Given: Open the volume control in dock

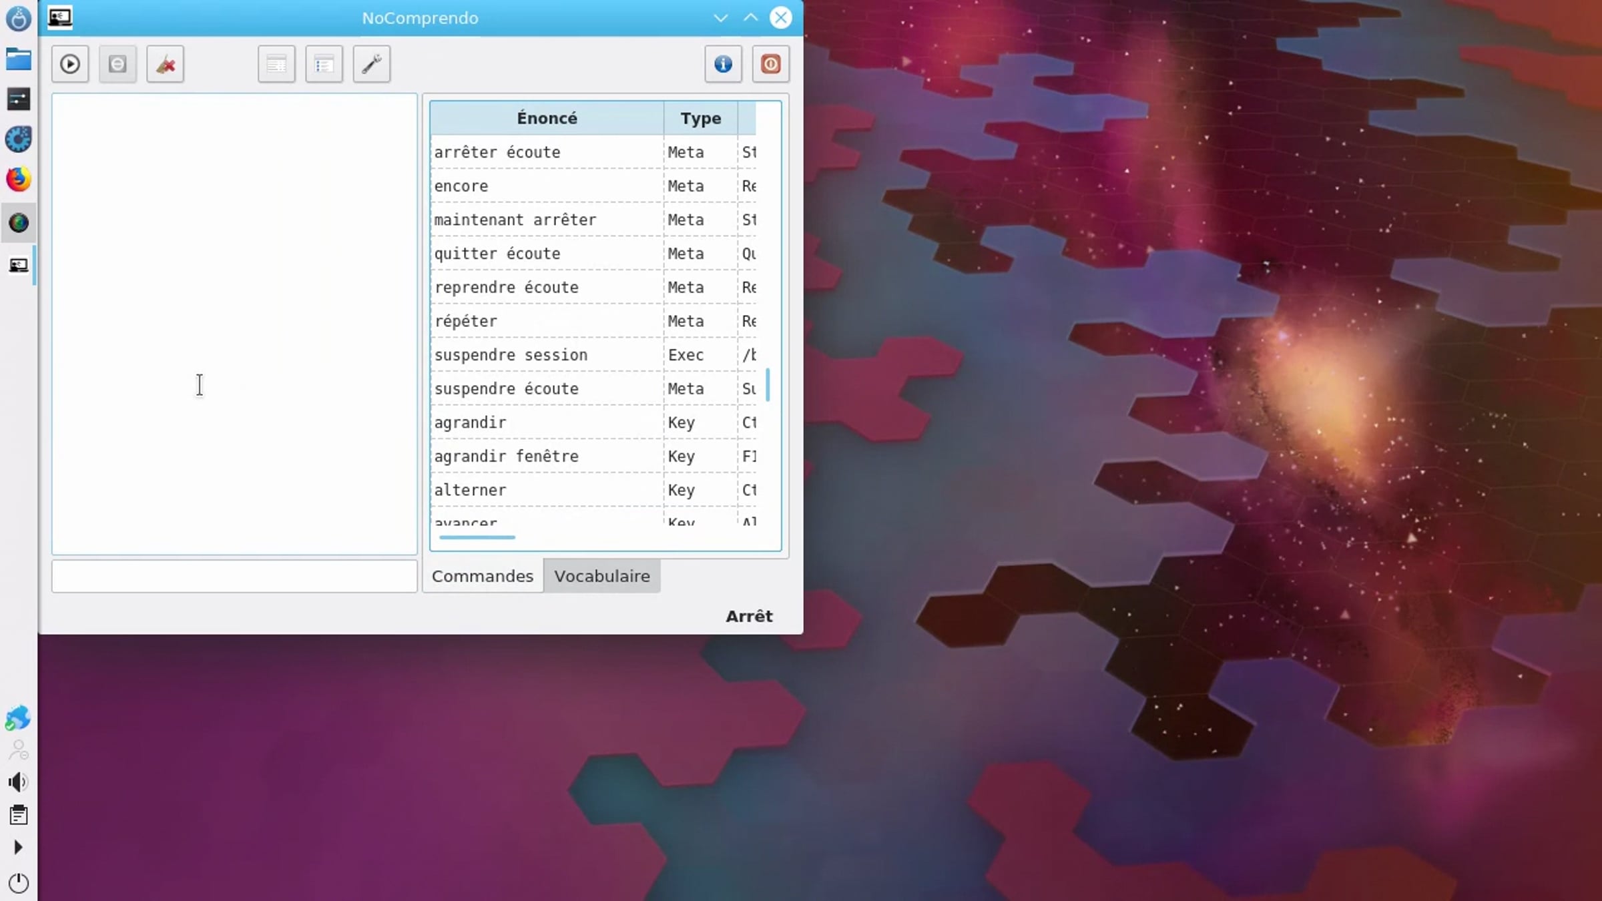Looking at the screenshot, I should (18, 782).
